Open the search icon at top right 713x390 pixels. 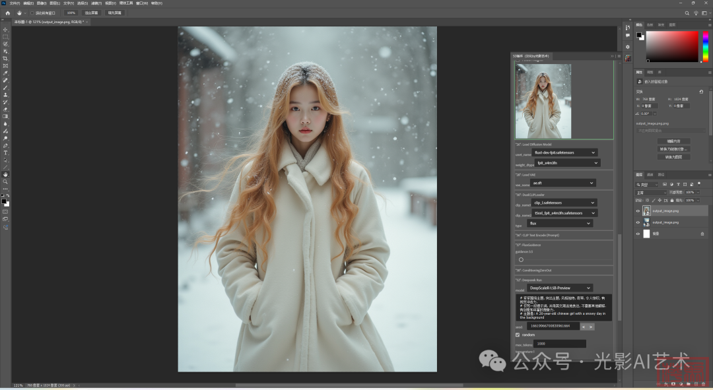(687, 13)
